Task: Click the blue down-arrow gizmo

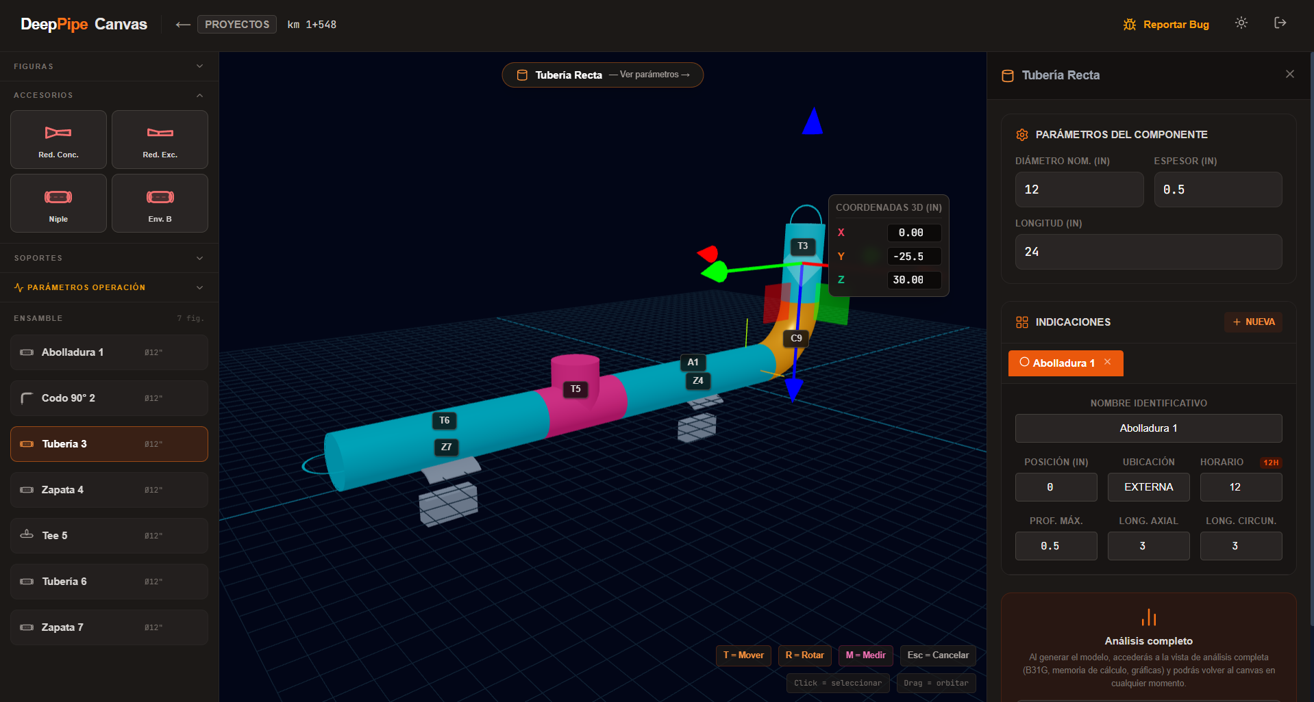Action: (794, 389)
